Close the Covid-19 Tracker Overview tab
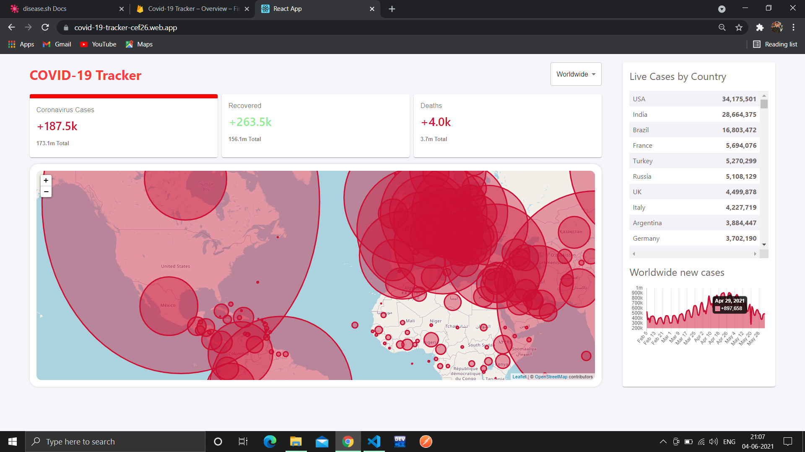 247,9
